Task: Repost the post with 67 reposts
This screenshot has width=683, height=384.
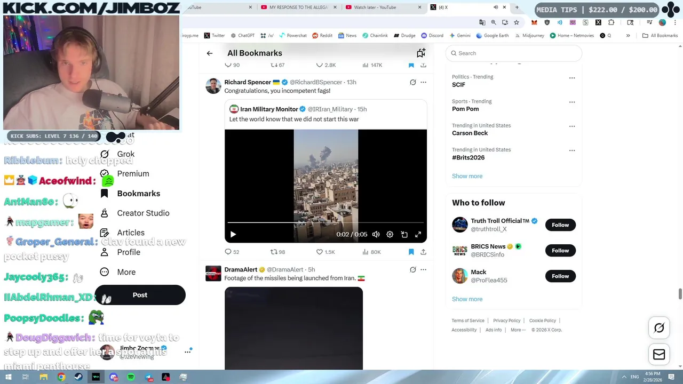Action: click(277, 65)
